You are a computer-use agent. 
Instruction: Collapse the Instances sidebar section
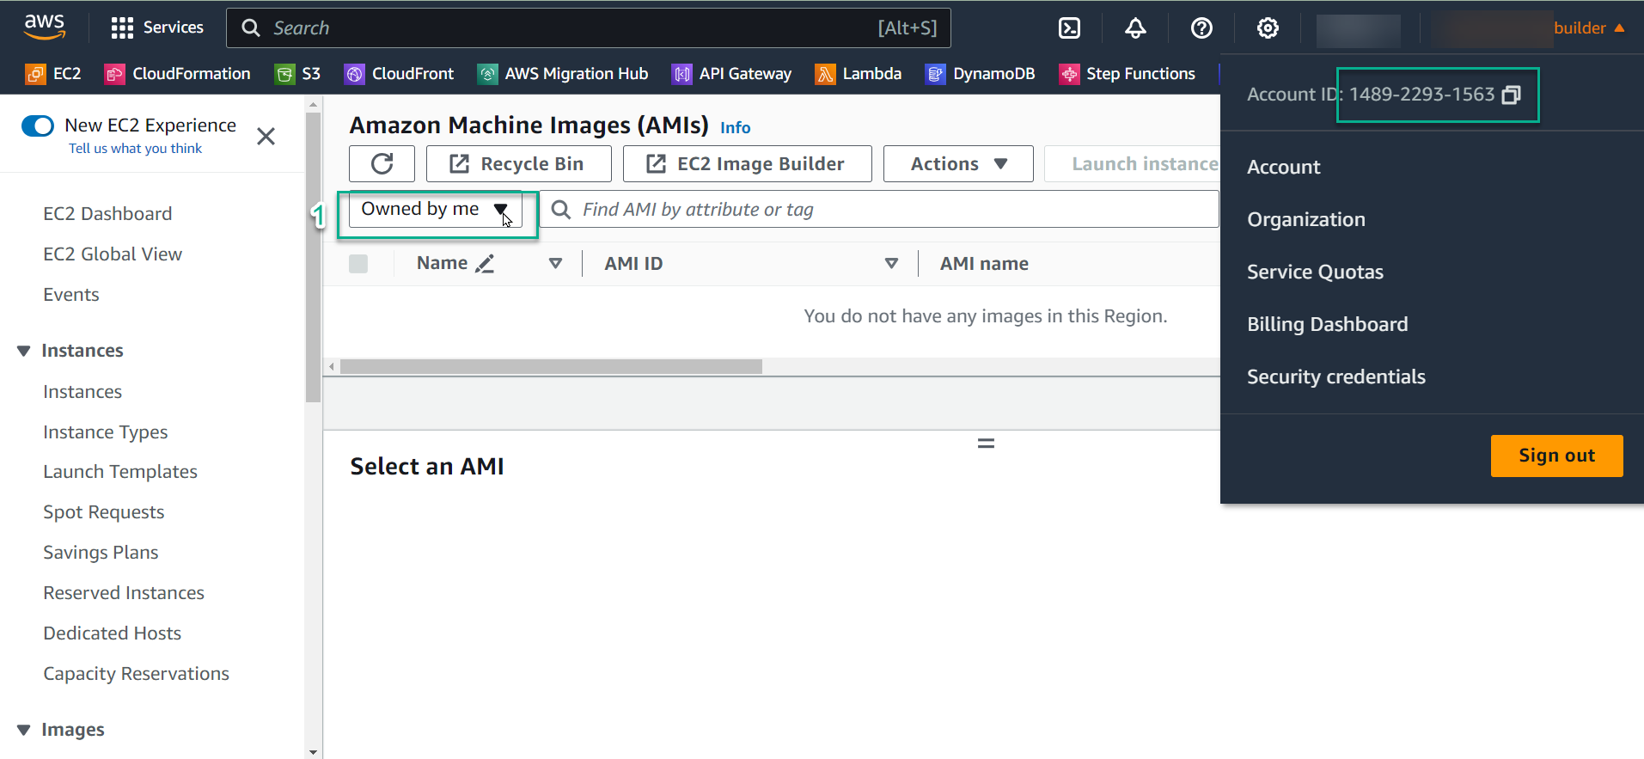pyautogui.click(x=24, y=351)
